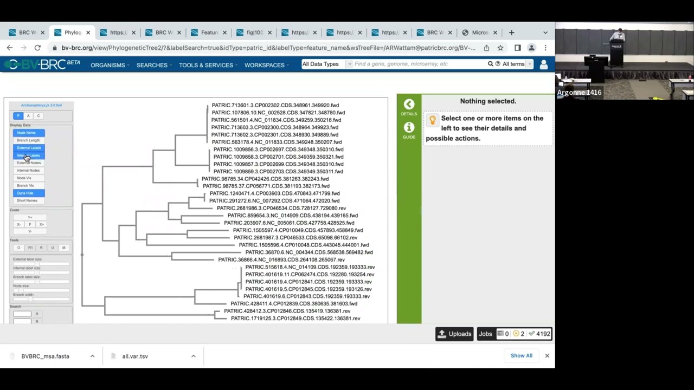
Task: Open the Guide info icon
Action: coord(409,127)
